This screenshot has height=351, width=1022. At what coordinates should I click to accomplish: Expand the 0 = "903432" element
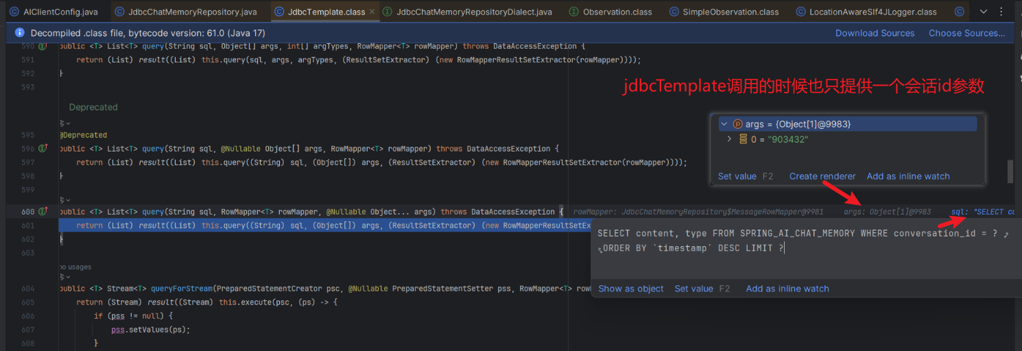point(729,139)
